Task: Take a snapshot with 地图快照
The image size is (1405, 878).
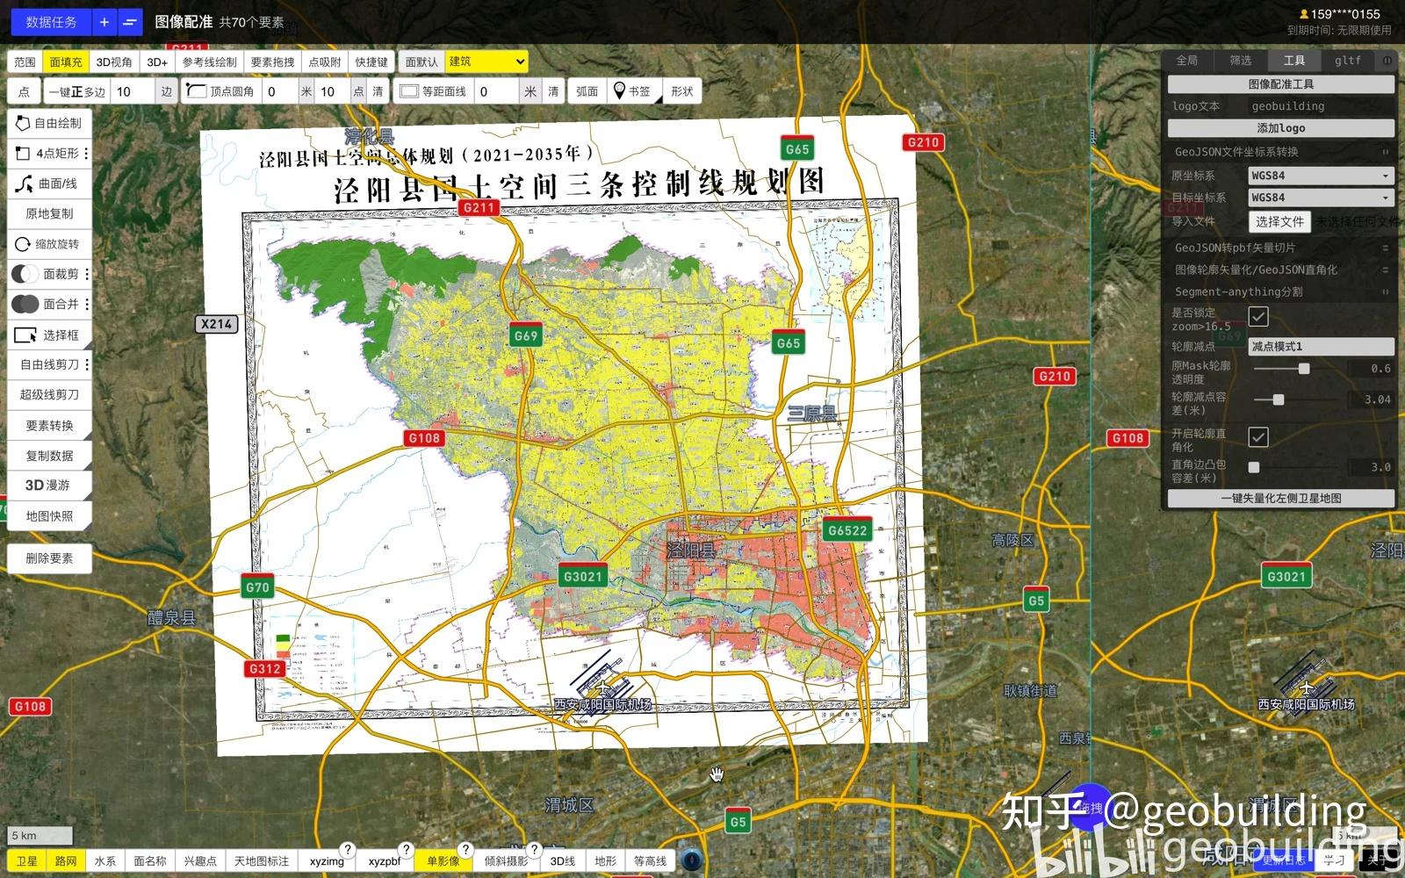Action: click(48, 515)
